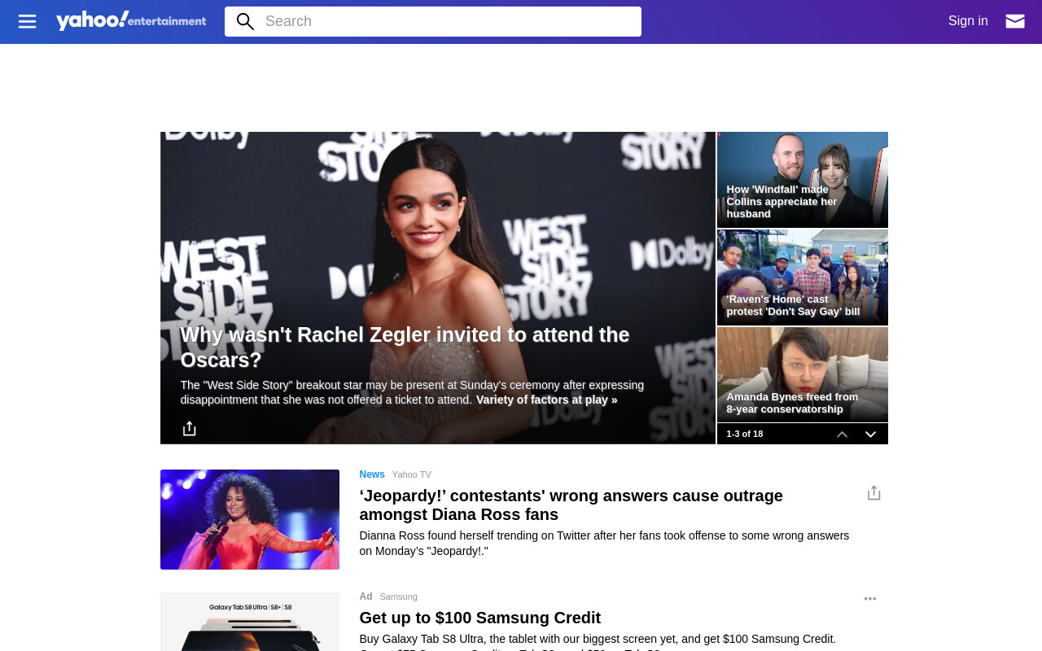The image size is (1042, 651).
Task: Open 'Amanda Bynes freed from conservatorship' story
Action: 803,374
